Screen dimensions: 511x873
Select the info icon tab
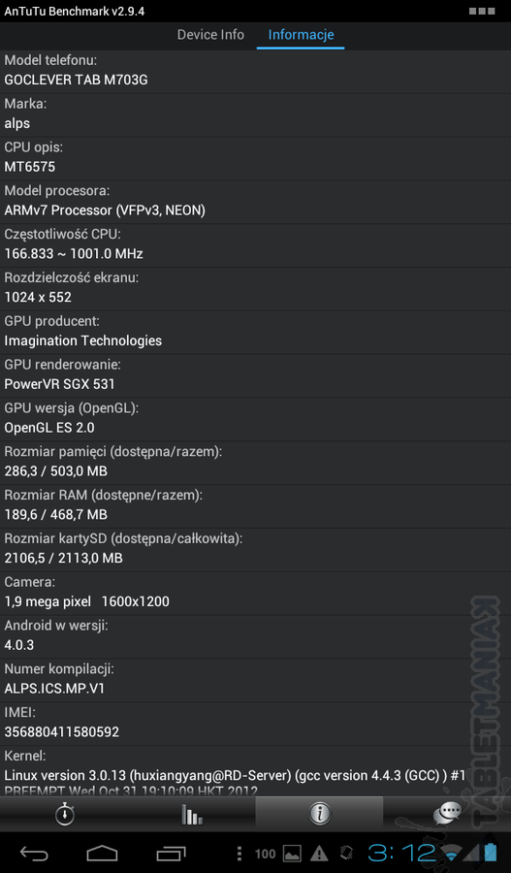[319, 814]
